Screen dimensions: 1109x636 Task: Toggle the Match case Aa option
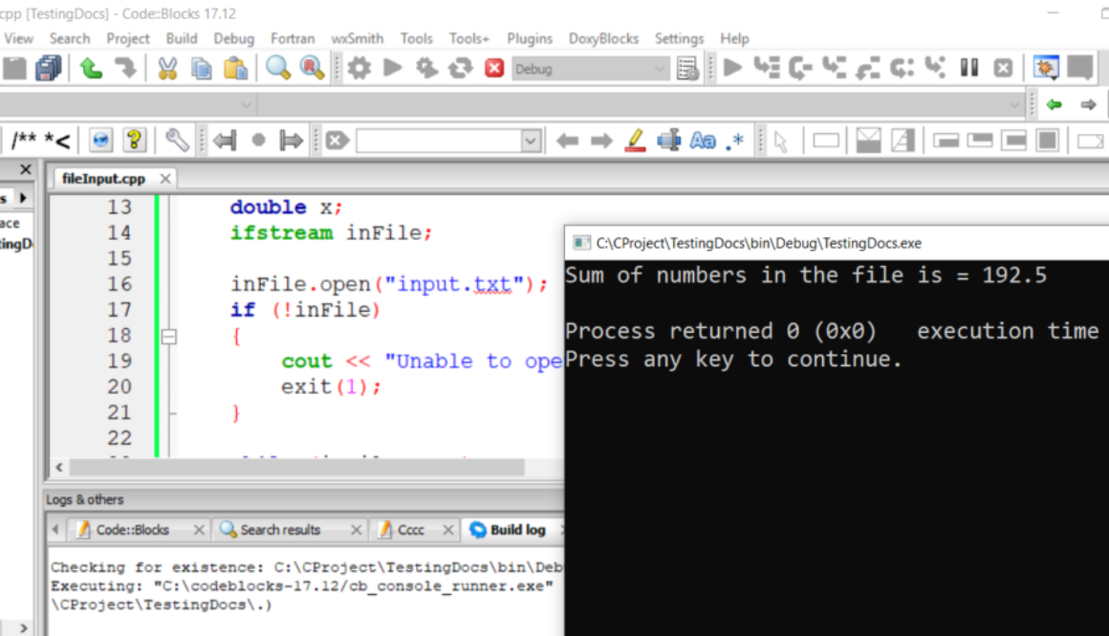pos(703,142)
